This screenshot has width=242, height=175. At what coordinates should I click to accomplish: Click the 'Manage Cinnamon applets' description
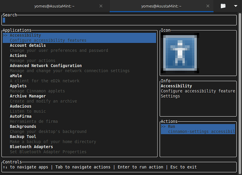[37, 91]
